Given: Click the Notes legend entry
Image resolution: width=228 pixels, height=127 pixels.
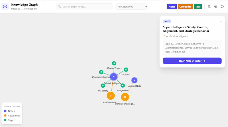Looking at the screenshot, I should tap(9, 111).
